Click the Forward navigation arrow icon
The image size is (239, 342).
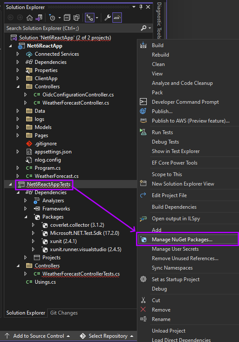coord(20,18)
